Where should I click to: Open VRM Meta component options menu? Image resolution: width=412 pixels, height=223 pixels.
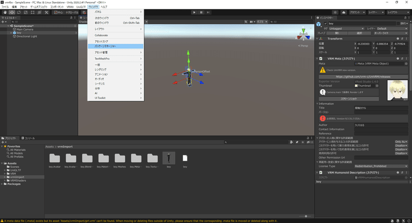point(406,59)
